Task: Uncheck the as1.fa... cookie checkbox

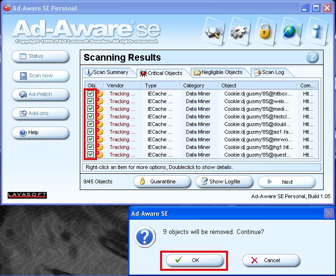Action: (x=90, y=131)
